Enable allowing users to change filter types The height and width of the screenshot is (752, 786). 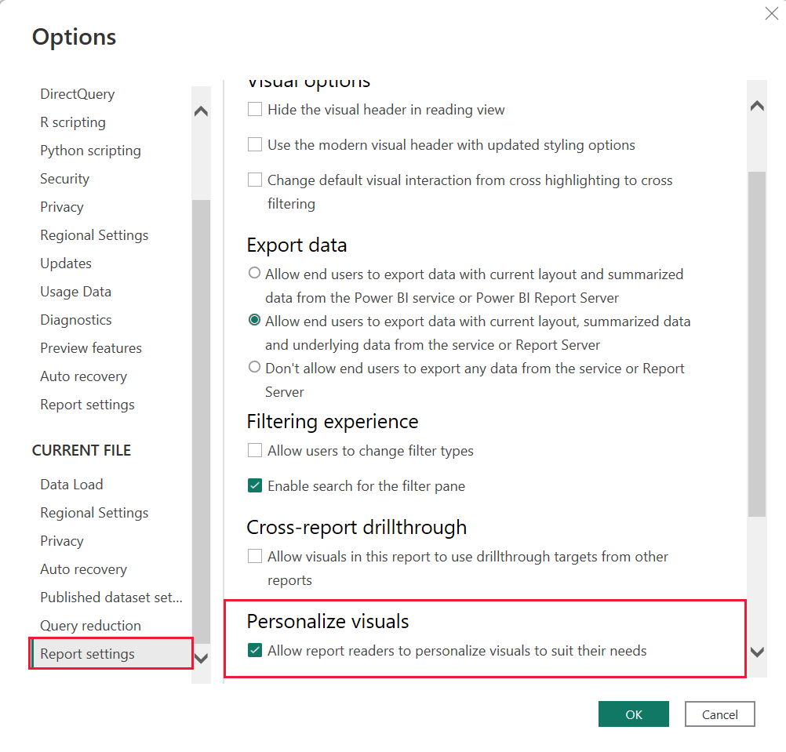(x=254, y=450)
